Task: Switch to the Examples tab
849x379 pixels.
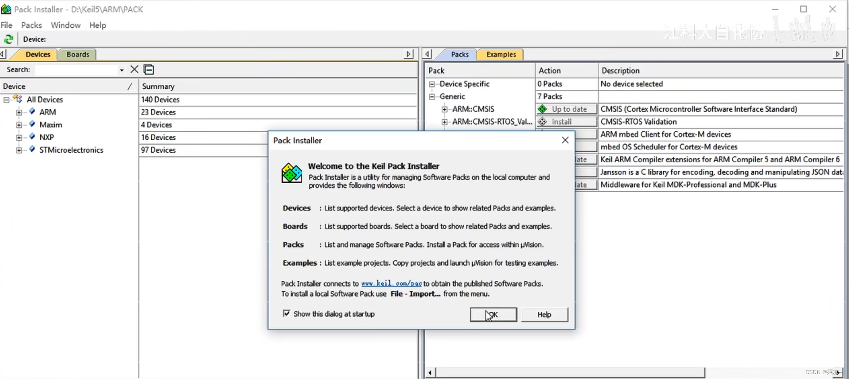Action: click(501, 54)
